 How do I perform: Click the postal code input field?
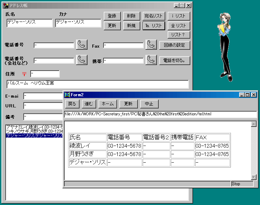pyautogui.click(x=45, y=74)
